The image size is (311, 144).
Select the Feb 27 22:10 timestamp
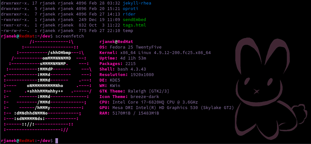105,31
